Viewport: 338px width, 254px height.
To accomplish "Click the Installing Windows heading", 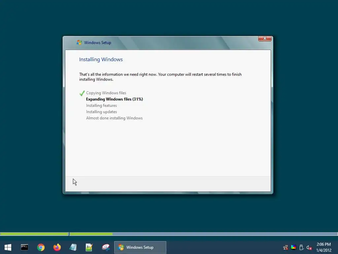I will click(x=101, y=60).
